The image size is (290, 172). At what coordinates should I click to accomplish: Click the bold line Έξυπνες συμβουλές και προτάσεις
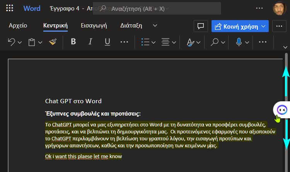(93, 114)
